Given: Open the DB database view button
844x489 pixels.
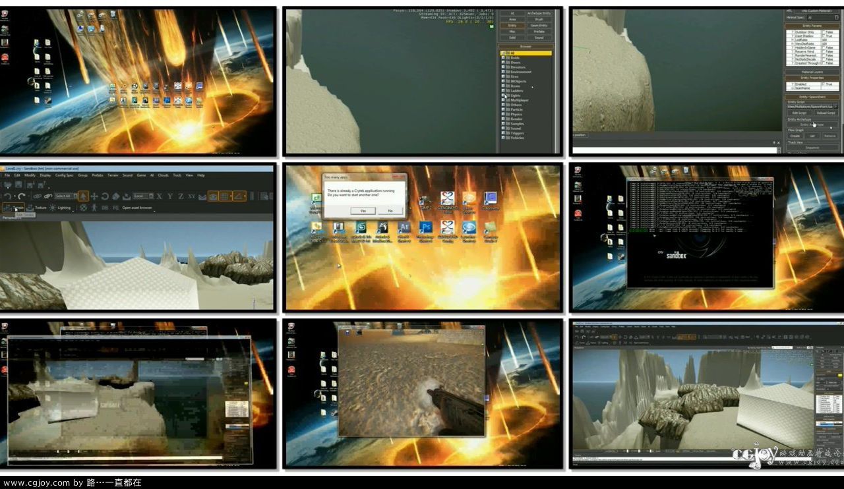Looking at the screenshot, I should pyautogui.click(x=105, y=208).
